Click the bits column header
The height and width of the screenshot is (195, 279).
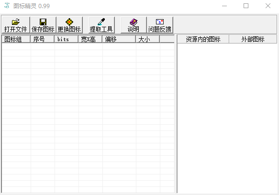click(x=67, y=39)
